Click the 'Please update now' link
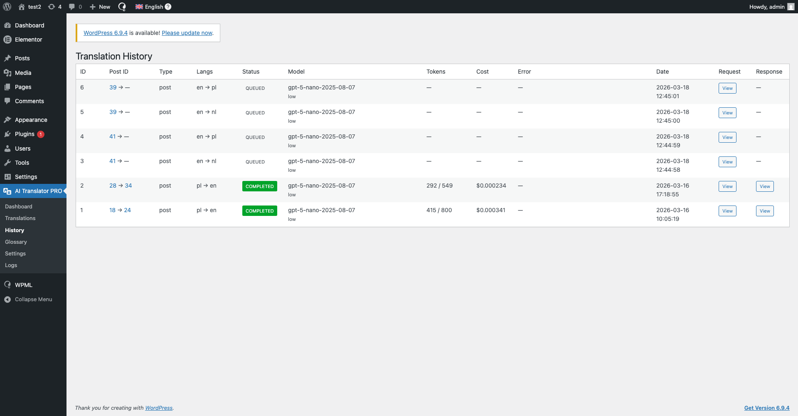798x416 pixels. tap(187, 33)
